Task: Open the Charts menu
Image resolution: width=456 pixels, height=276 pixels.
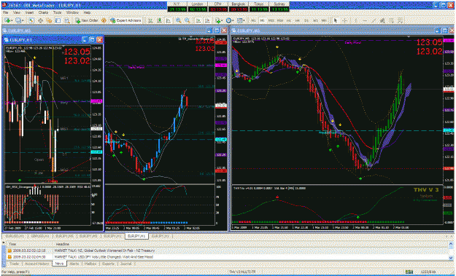Action: [x=43, y=13]
